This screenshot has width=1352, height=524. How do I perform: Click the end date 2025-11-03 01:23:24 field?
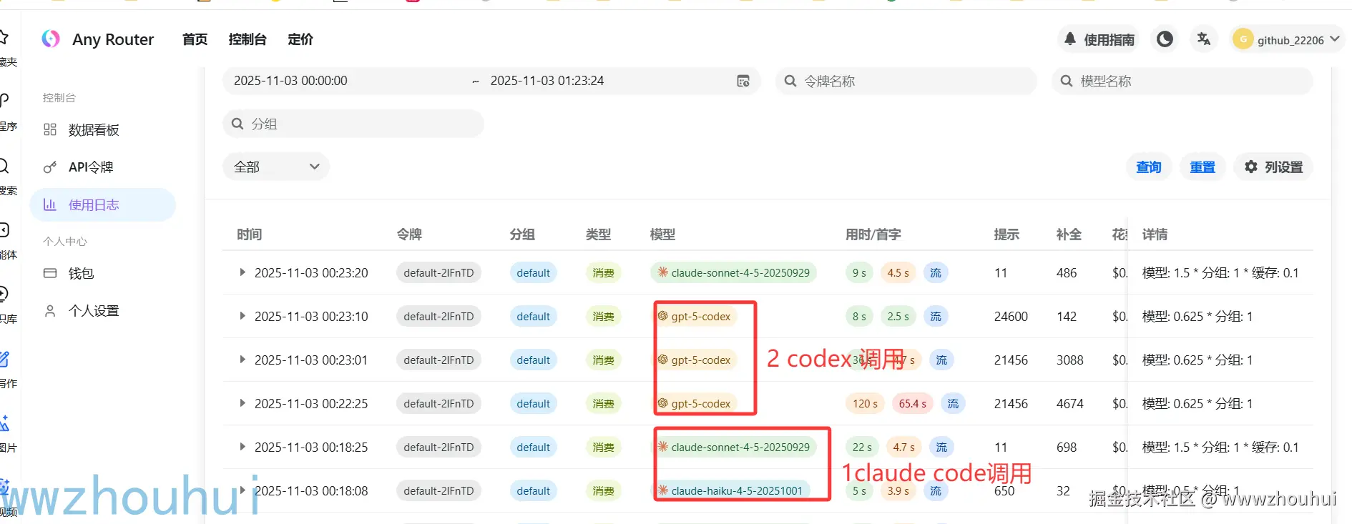547,81
